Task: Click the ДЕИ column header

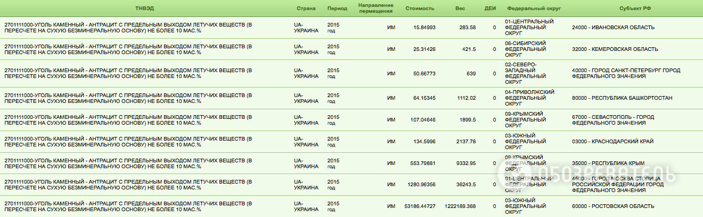Action: [490, 8]
